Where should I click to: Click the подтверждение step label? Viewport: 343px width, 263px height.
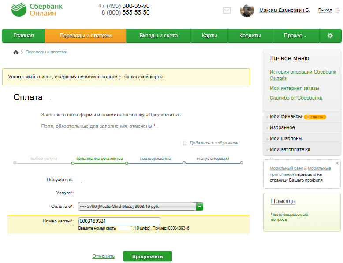coord(155,159)
